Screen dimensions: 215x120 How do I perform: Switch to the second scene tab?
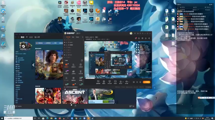click(73, 37)
